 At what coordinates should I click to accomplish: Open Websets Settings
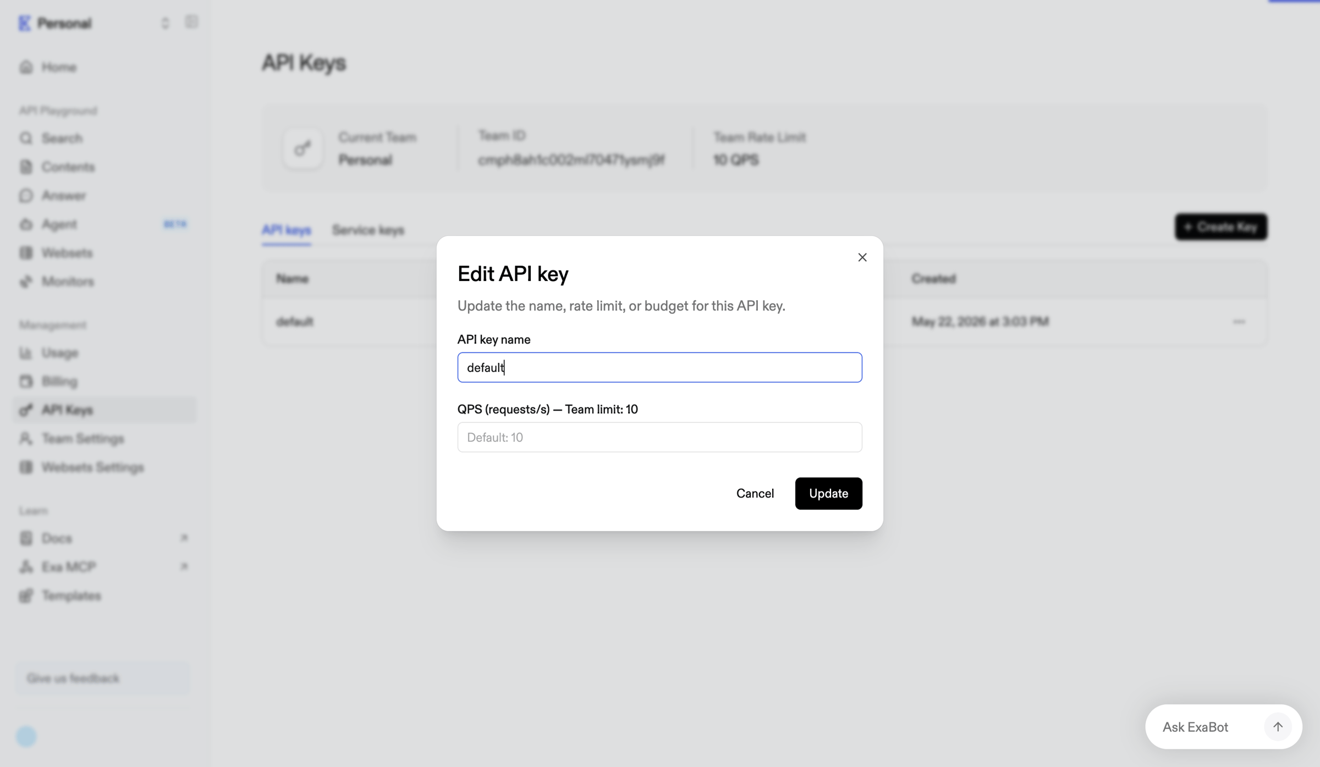tap(105, 467)
